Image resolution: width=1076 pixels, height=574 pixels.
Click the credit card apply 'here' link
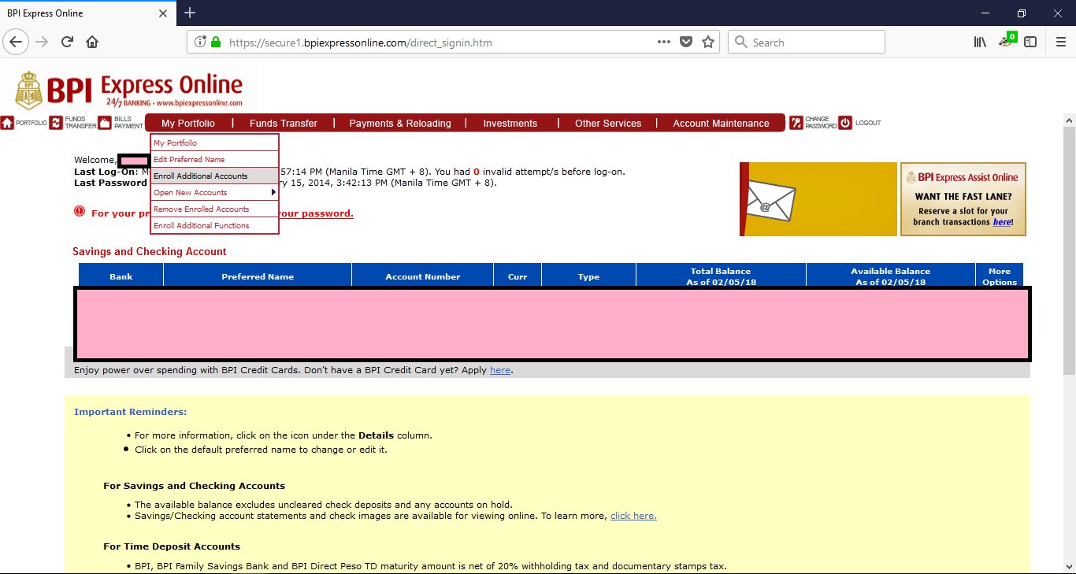[499, 369]
